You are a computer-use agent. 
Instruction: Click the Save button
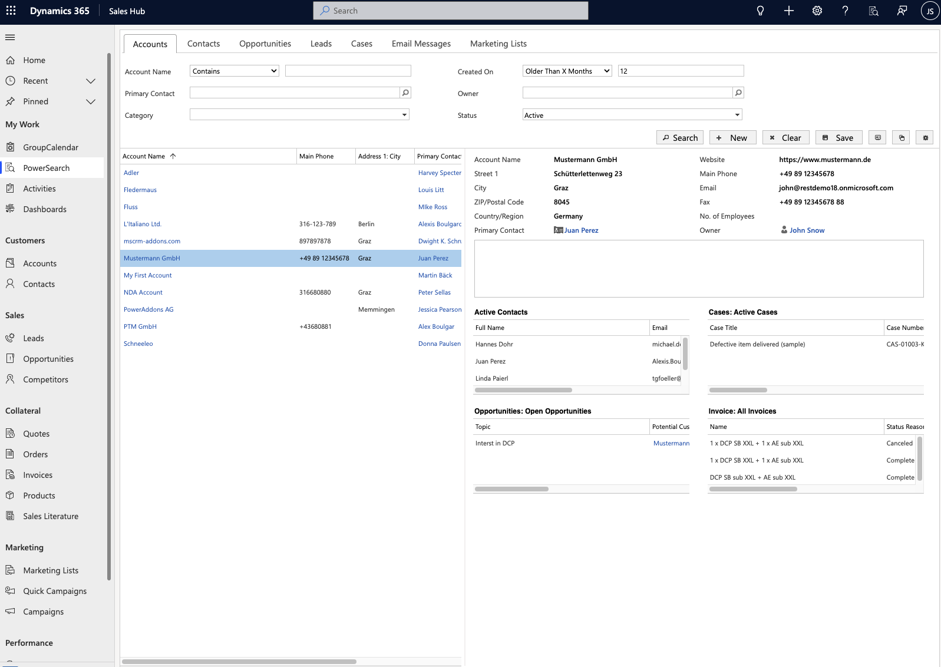(839, 137)
